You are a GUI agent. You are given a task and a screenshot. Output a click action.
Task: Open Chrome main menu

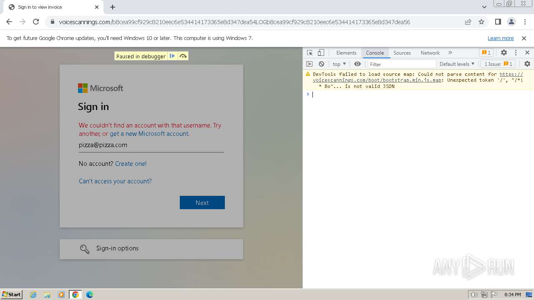click(524, 22)
